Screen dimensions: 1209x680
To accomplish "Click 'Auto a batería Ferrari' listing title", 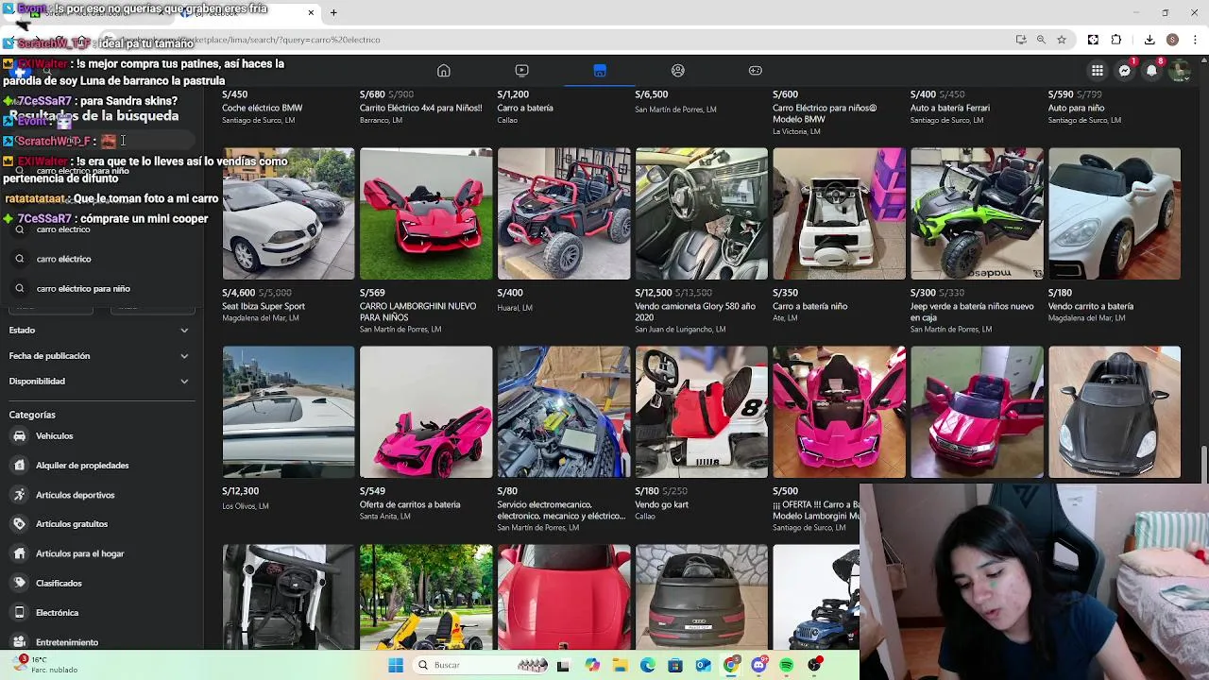I will point(950,108).
